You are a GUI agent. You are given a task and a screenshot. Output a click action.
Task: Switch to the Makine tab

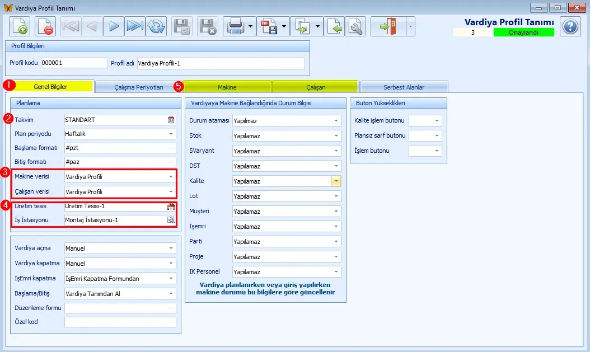(x=227, y=87)
